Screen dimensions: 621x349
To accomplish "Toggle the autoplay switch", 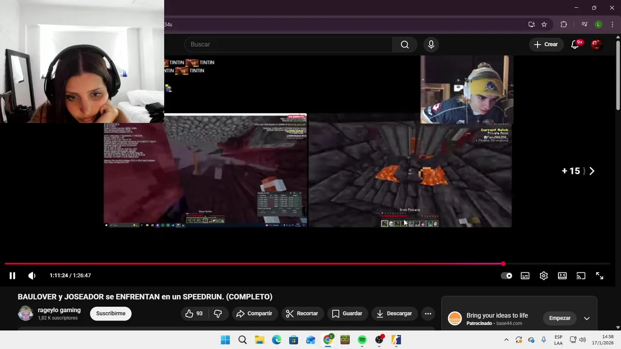I will pos(506,276).
